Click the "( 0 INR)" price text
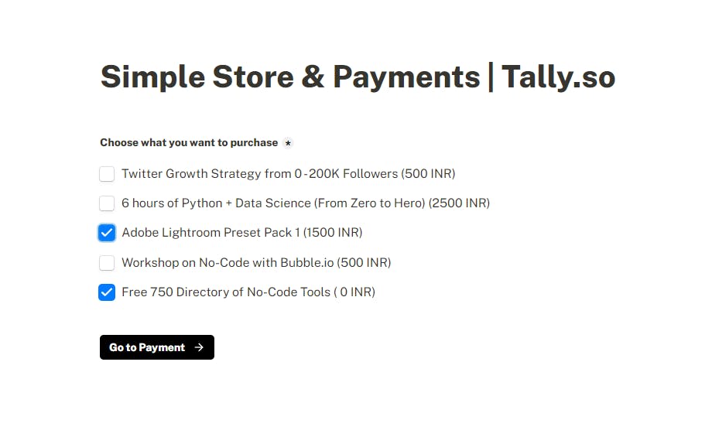The width and height of the screenshot is (712, 437). [354, 292]
